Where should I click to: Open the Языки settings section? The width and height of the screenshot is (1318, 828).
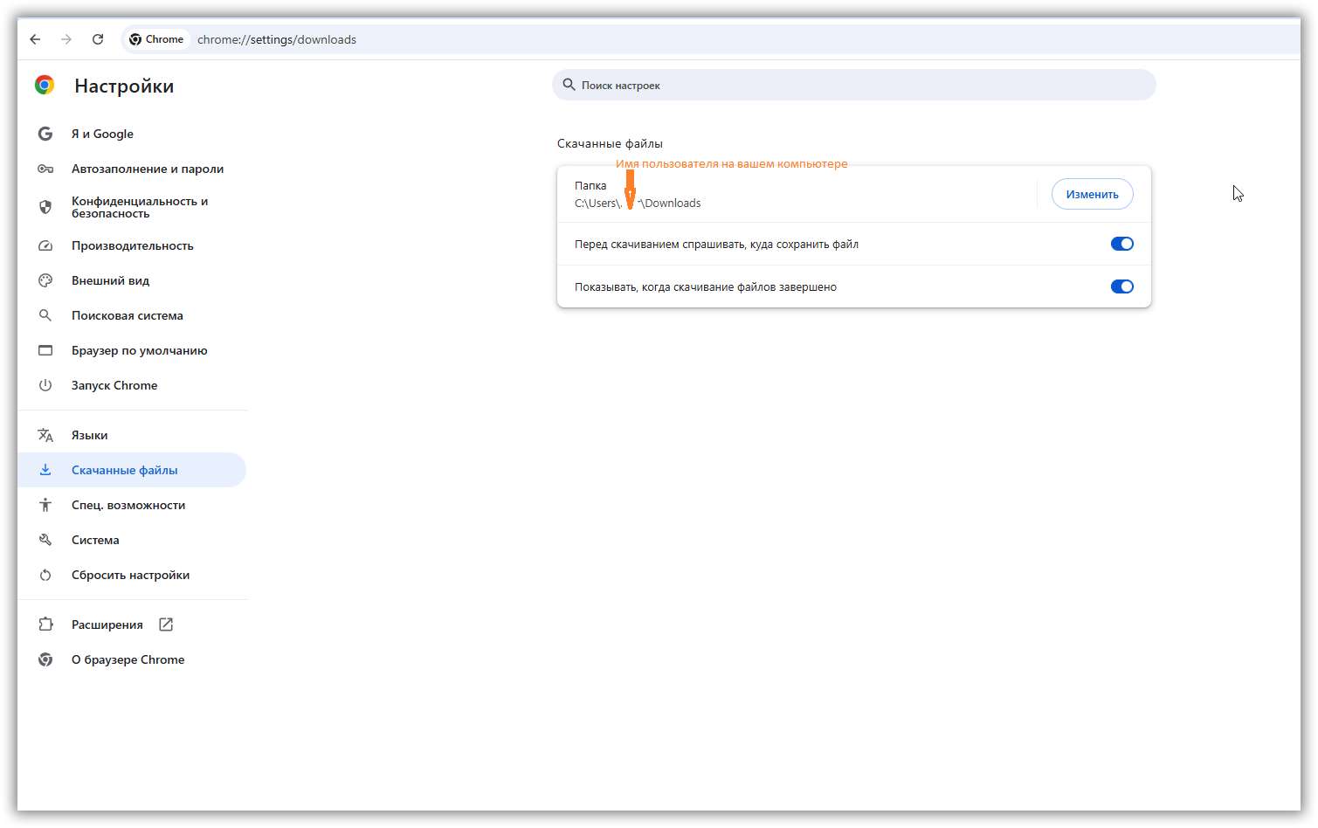coord(89,435)
